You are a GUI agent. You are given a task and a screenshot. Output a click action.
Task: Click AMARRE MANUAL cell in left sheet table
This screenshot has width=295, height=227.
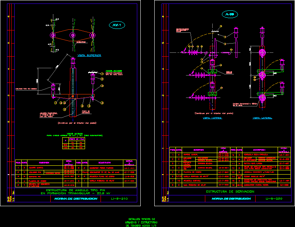(36, 168)
